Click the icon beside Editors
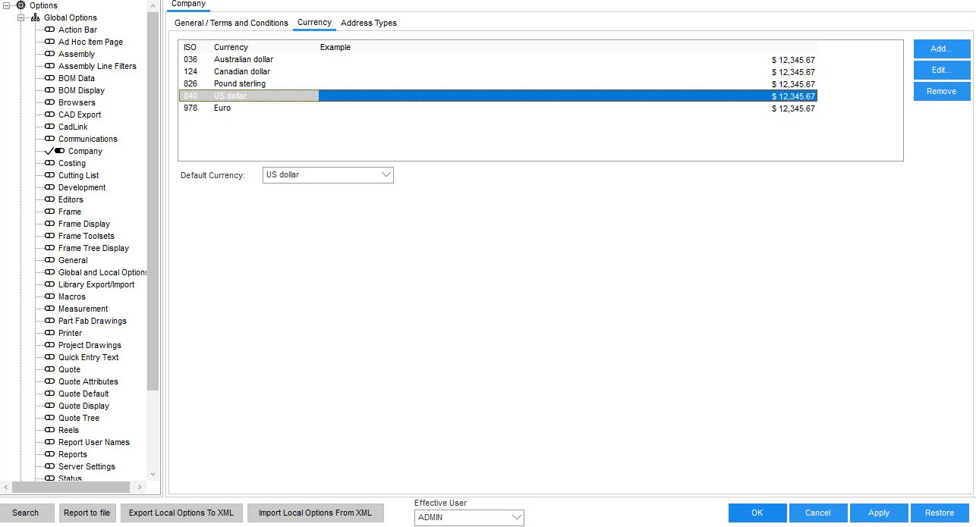The height and width of the screenshot is (527, 976). click(50, 199)
